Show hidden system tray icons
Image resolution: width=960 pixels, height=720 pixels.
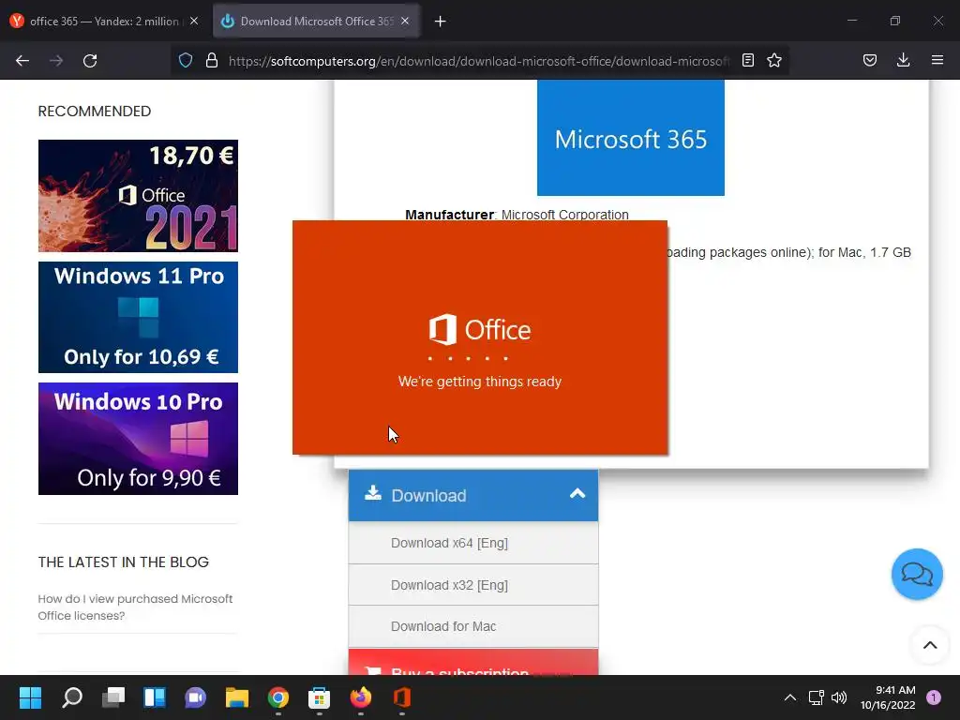pos(789,697)
